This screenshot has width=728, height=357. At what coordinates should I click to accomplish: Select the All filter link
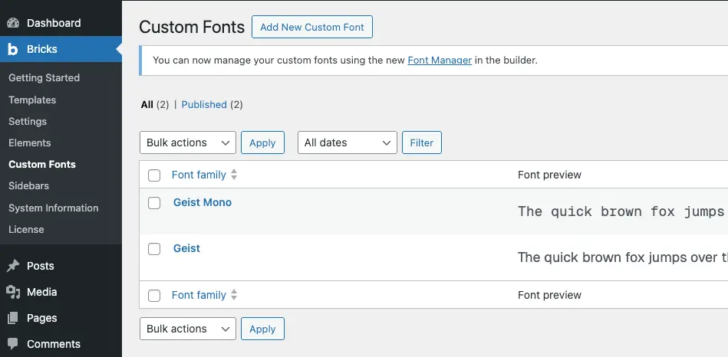147,105
